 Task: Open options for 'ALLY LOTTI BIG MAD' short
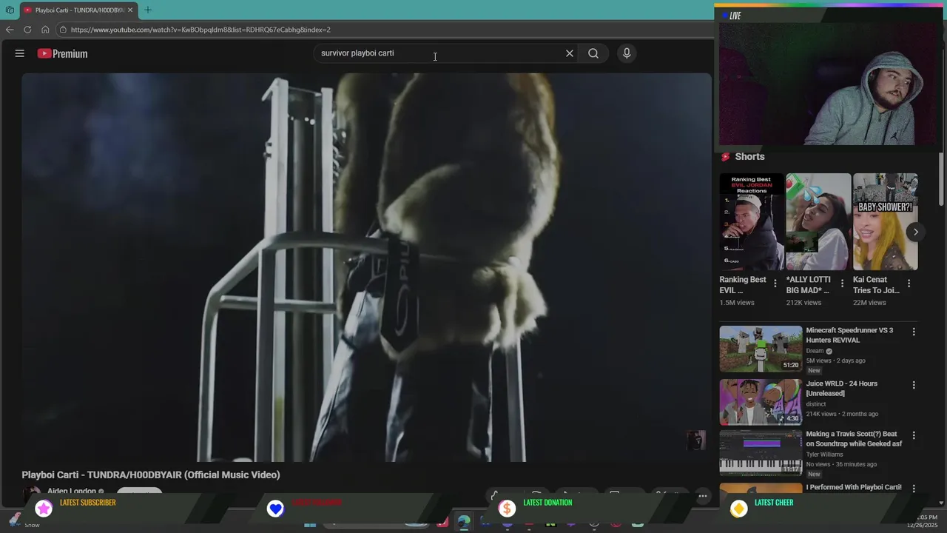[x=842, y=284]
